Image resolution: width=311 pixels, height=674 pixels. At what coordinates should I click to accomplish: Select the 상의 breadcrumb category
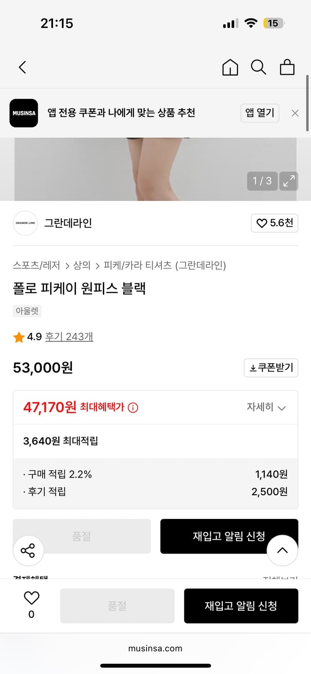(x=81, y=265)
